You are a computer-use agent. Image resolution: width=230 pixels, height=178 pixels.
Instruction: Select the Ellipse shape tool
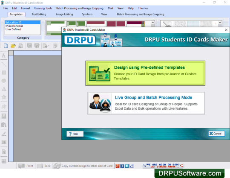4,81
